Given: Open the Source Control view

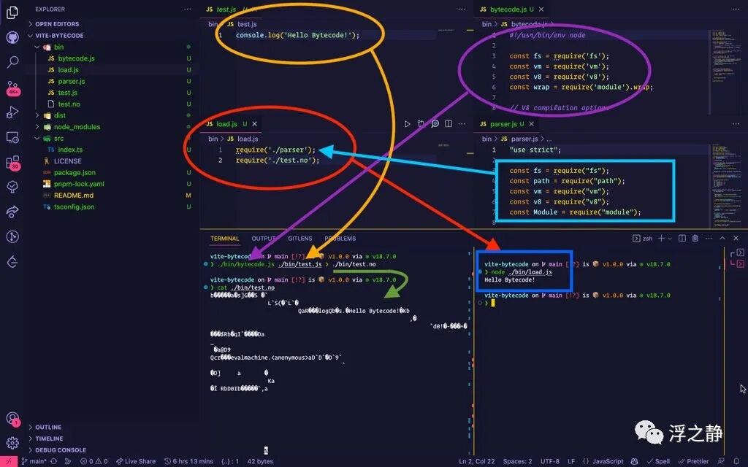Looking at the screenshot, I should pos(12,88).
